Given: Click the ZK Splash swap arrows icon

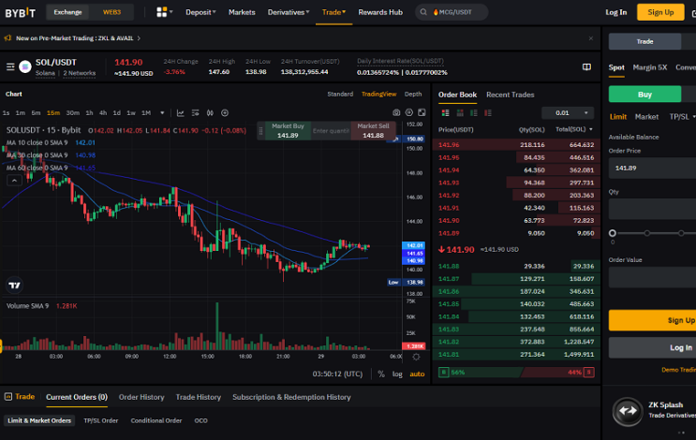Looking at the screenshot, I should (628, 411).
